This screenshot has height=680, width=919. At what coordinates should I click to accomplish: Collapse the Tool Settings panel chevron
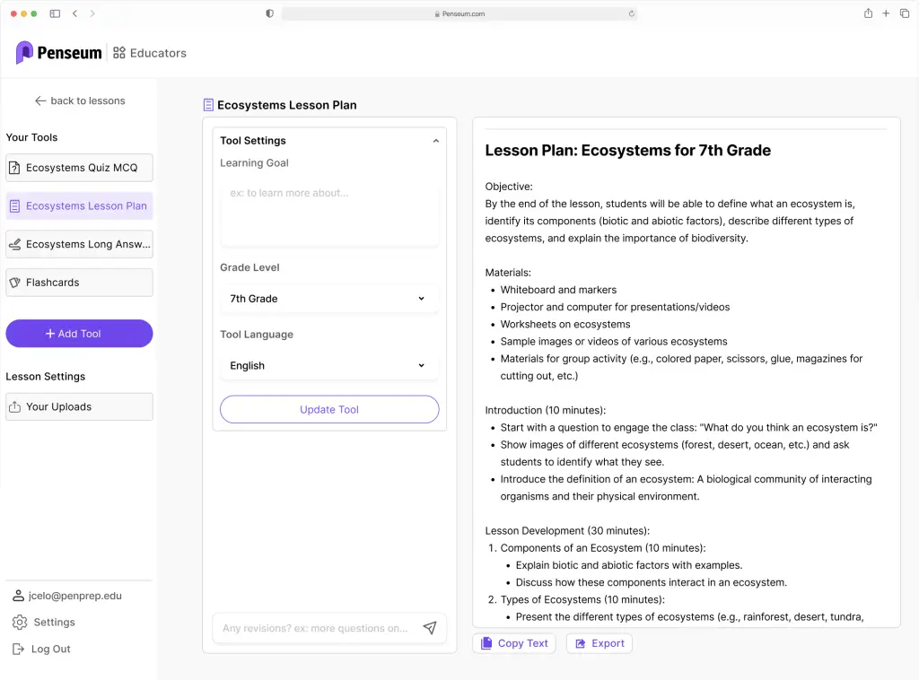click(435, 141)
